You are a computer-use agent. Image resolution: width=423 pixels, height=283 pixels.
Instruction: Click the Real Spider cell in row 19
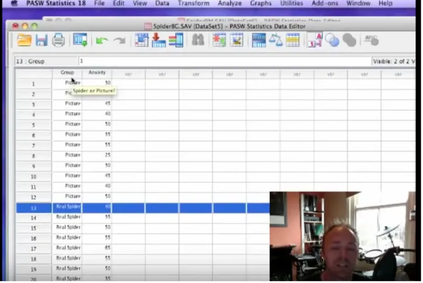(67, 269)
